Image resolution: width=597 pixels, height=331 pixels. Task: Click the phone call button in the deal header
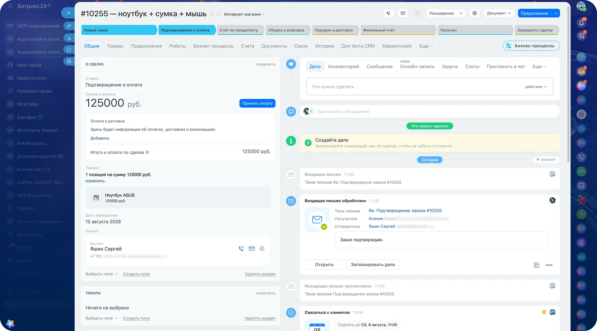point(388,13)
